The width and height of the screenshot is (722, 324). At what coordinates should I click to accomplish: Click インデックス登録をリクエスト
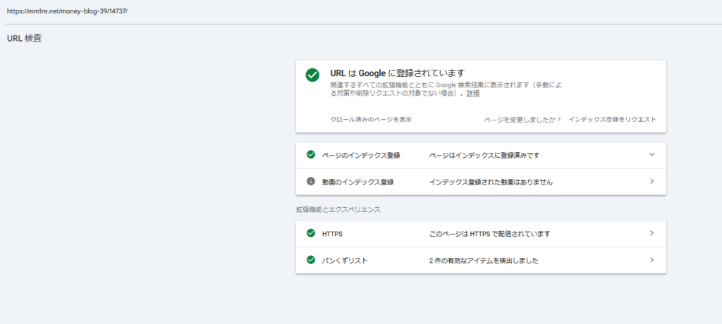coord(612,120)
